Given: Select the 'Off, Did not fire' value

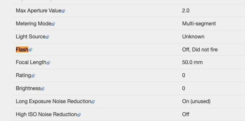Looking at the screenshot, I should pyautogui.click(x=200, y=49).
